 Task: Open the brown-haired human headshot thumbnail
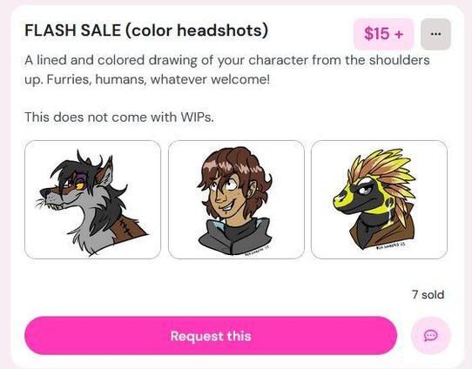(236, 199)
